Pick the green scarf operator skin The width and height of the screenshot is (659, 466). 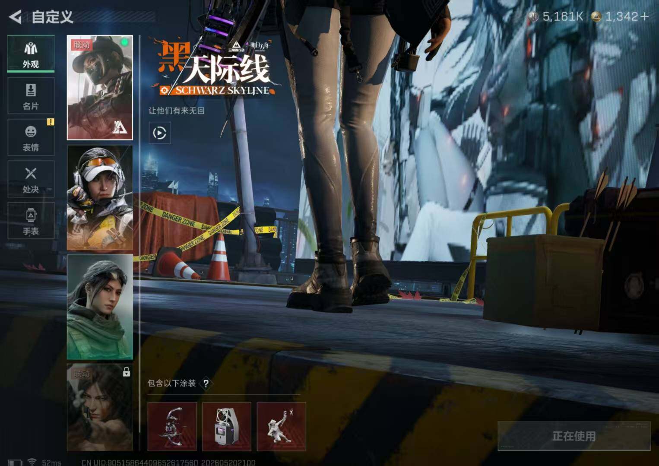(100, 307)
